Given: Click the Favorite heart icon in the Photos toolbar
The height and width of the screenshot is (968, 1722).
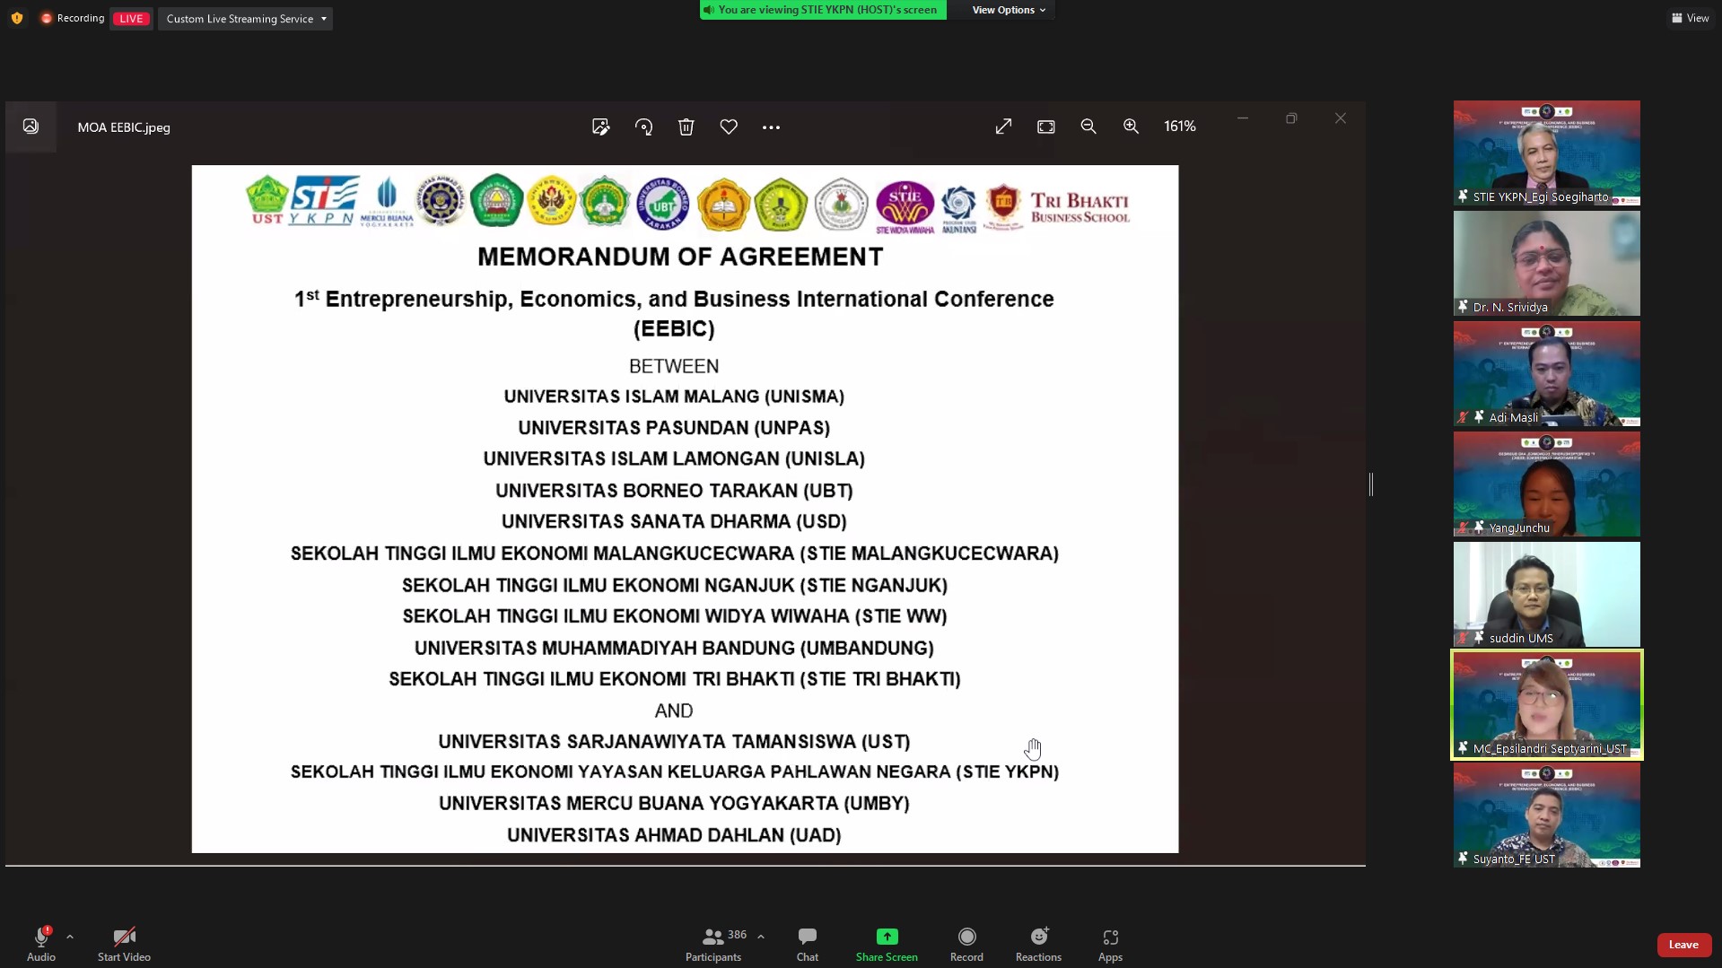Looking at the screenshot, I should click(x=729, y=127).
